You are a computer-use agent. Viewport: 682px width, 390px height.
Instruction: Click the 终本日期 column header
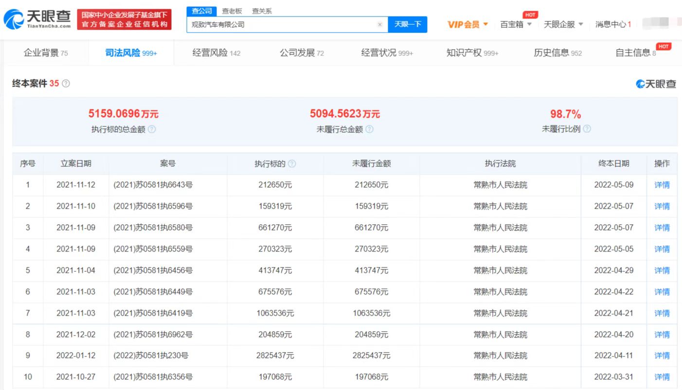614,164
